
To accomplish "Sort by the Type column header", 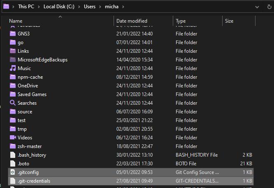I will tap(181, 21).
